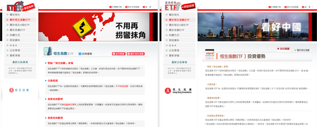Click the building icon beside 恒生指數ETF heading
Image resolution: width=317 pixels, height=127 pixels.
coord(48,51)
